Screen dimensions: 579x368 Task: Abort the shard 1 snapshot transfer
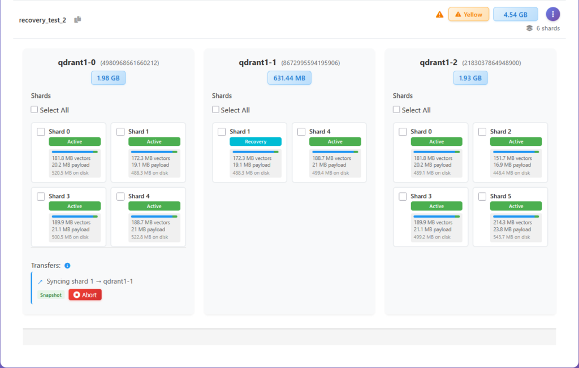[x=85, y=295]
